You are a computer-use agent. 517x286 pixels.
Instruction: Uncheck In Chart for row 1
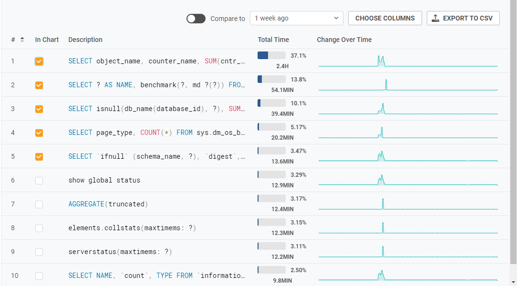(39, 61)
